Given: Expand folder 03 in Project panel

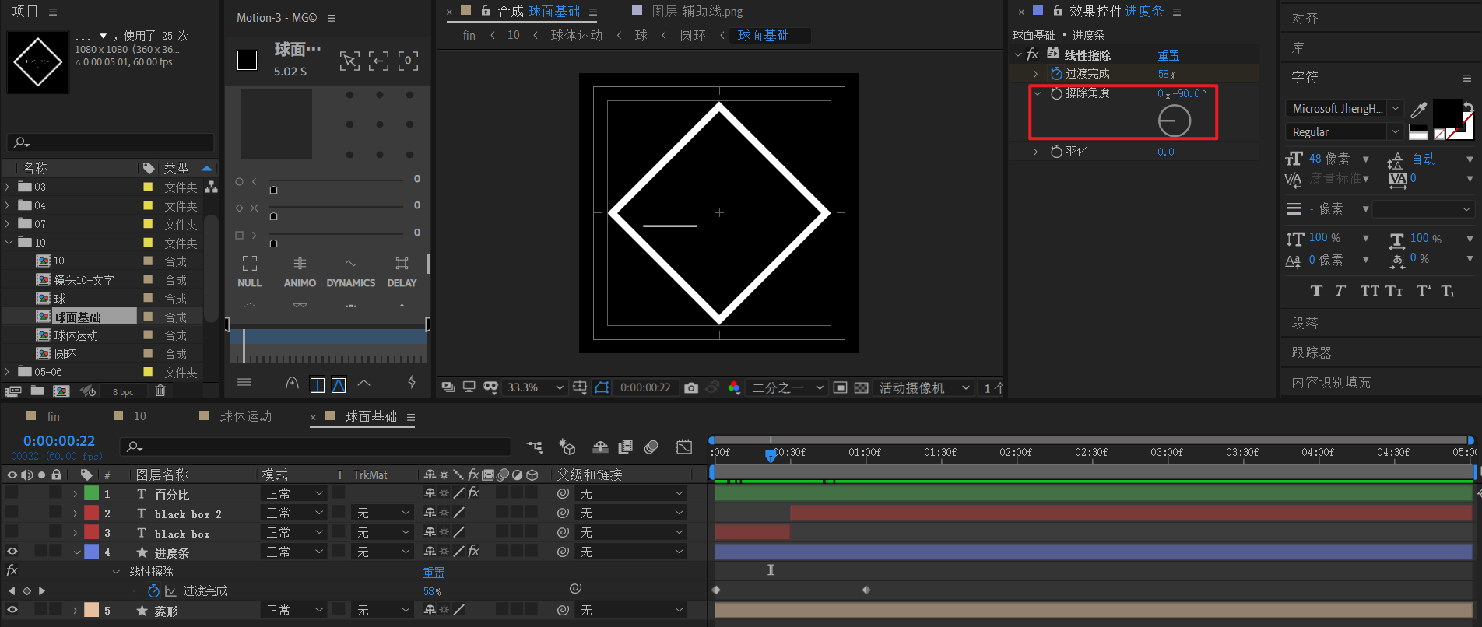Looking at the screenshot, I should (x=8, y=187).
